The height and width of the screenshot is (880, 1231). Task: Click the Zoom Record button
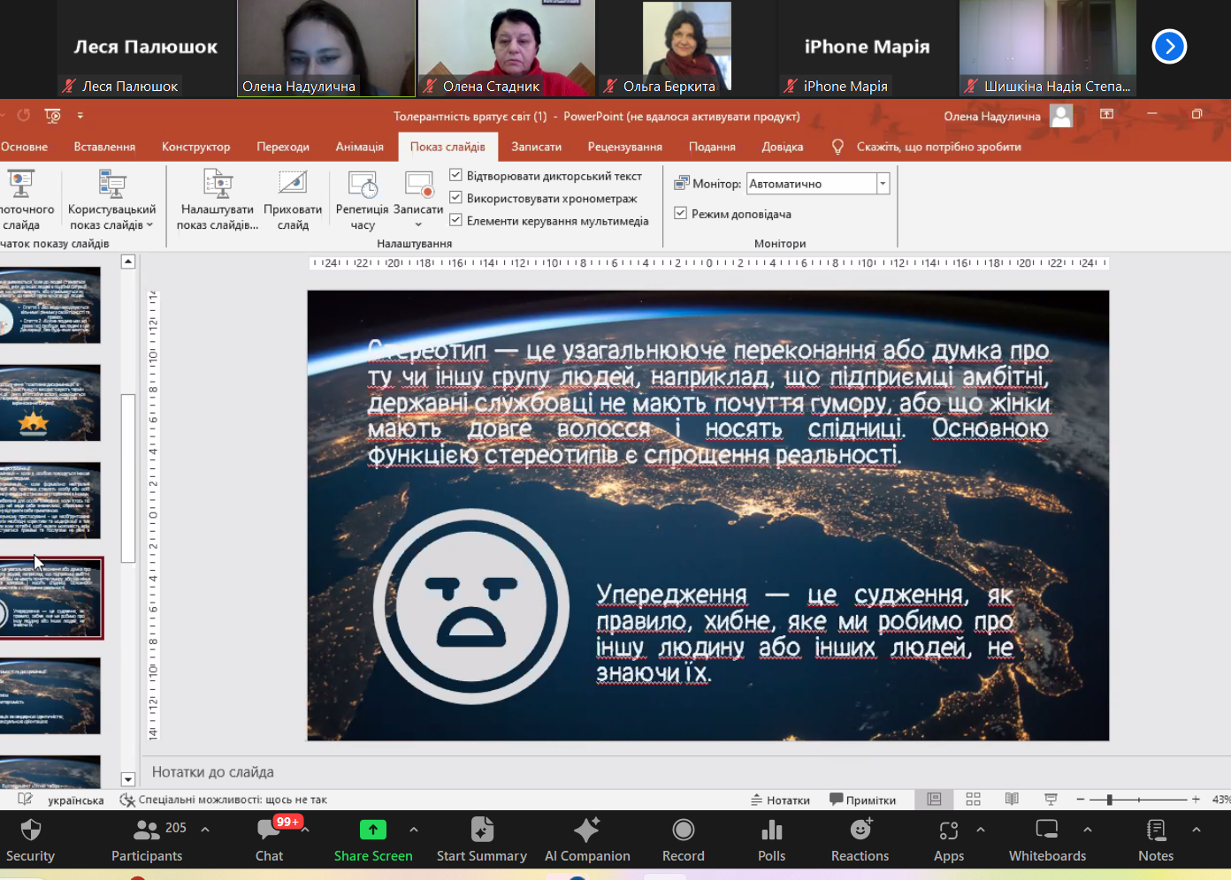683,839
